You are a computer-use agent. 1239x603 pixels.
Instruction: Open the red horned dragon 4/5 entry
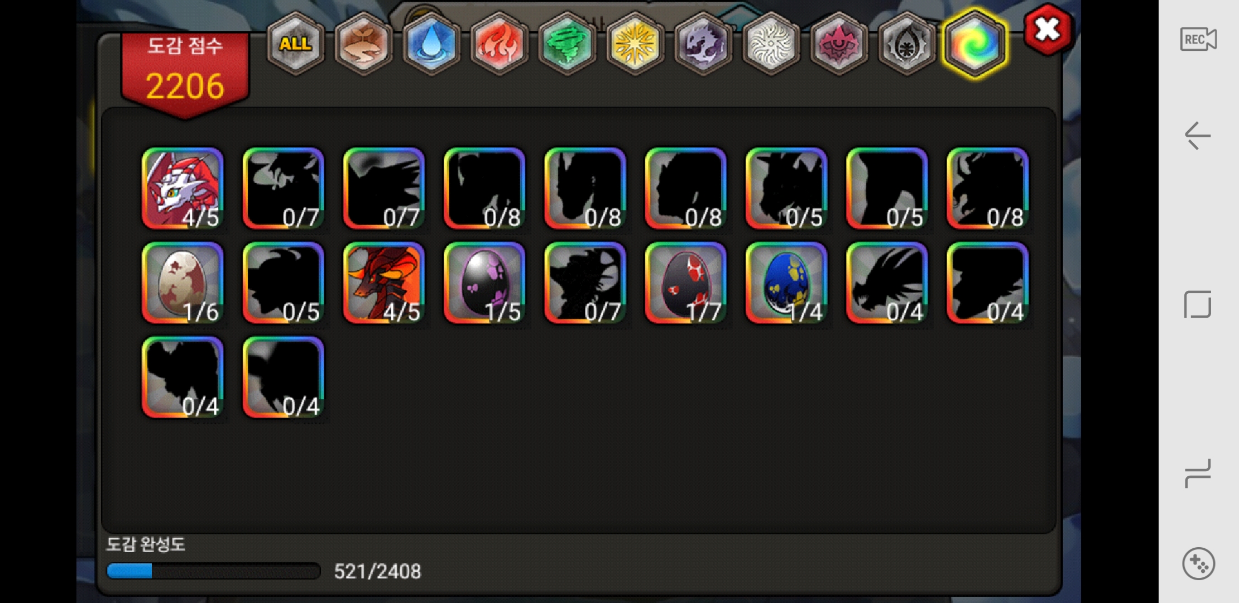384,283
